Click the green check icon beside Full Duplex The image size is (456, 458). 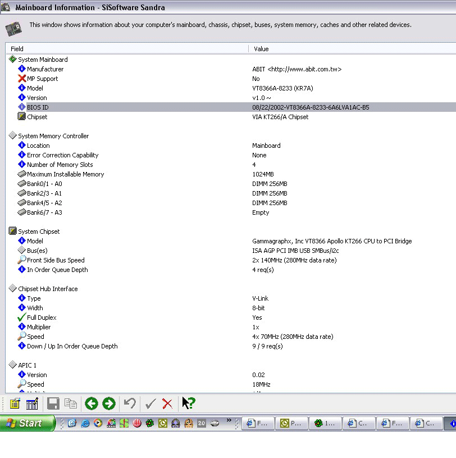point(21,317)
